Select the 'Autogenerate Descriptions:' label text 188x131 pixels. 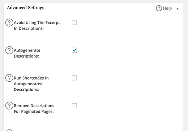[27, 53]
